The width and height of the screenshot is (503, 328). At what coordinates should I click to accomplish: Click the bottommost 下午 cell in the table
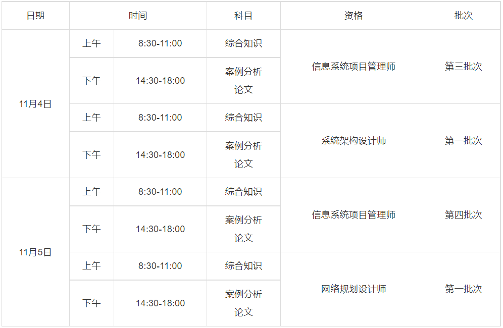[91, 303]
